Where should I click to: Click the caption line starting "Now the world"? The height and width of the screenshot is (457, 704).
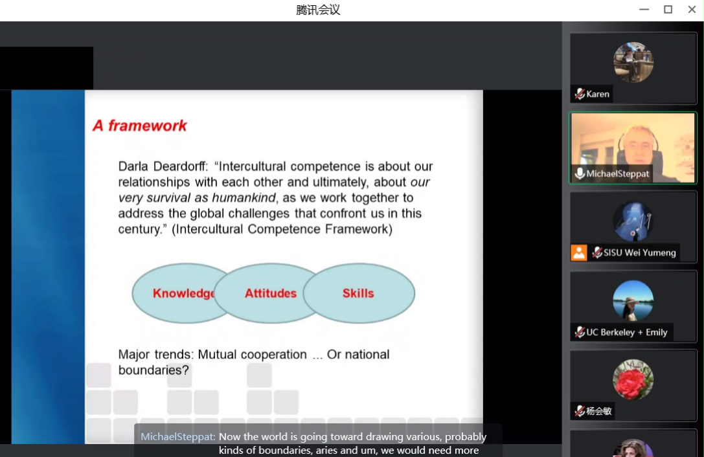pos(352,437)
